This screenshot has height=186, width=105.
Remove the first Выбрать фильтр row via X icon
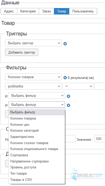68,96
